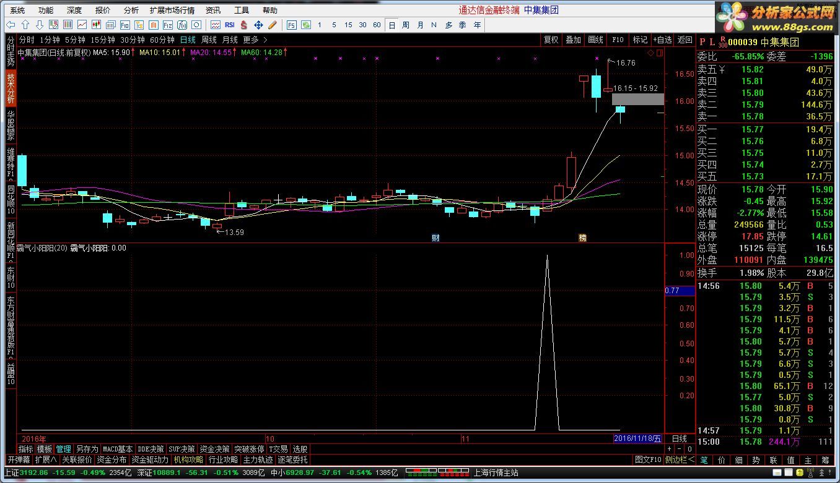Click the RSI indicator icon

coord(230,25)
